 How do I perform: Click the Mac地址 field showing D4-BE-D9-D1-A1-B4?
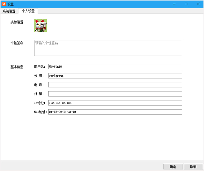(x=115, y=112)
